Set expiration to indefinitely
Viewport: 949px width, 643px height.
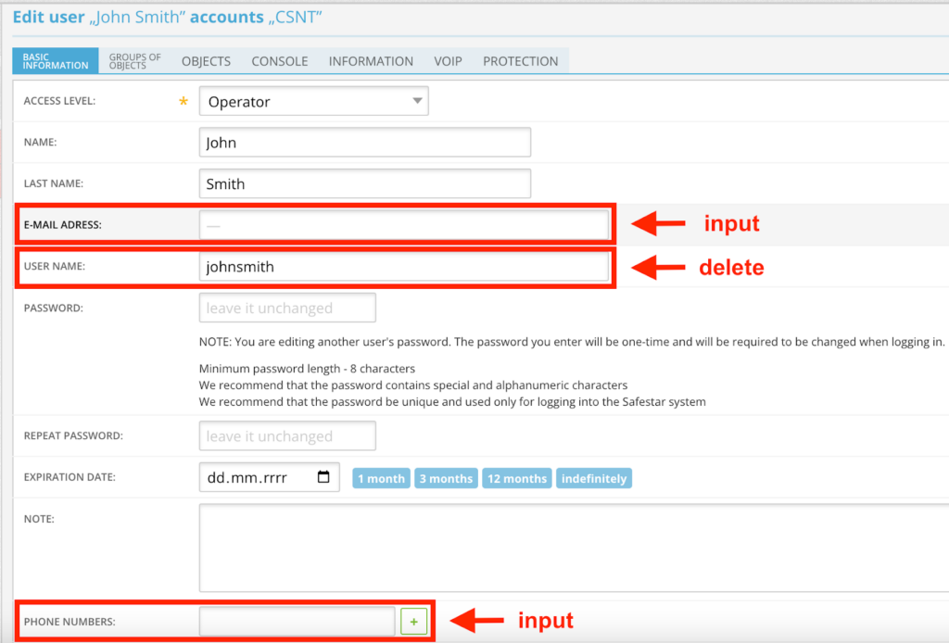[x=594, y=479]
